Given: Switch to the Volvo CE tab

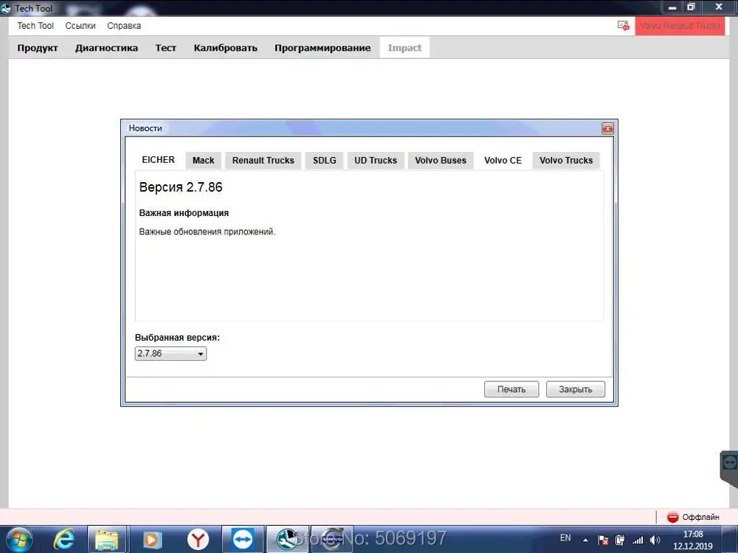Looking at the screenshot, I should 503,160.
